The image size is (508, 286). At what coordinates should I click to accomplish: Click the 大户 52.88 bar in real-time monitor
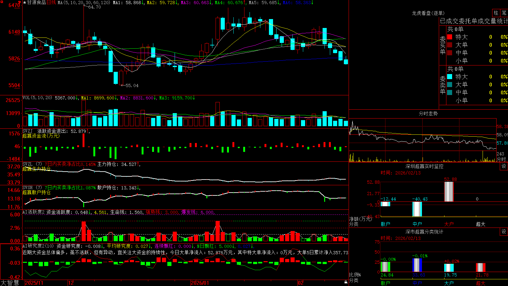[x=449, y=192]
